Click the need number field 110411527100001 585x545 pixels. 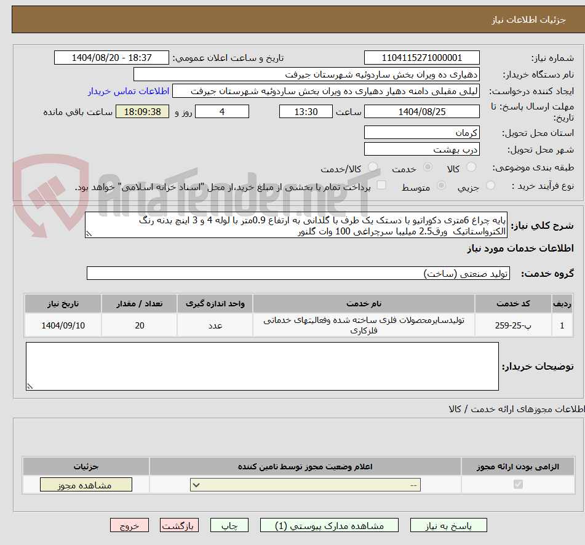pyautogui.click(x=421, y=57)
